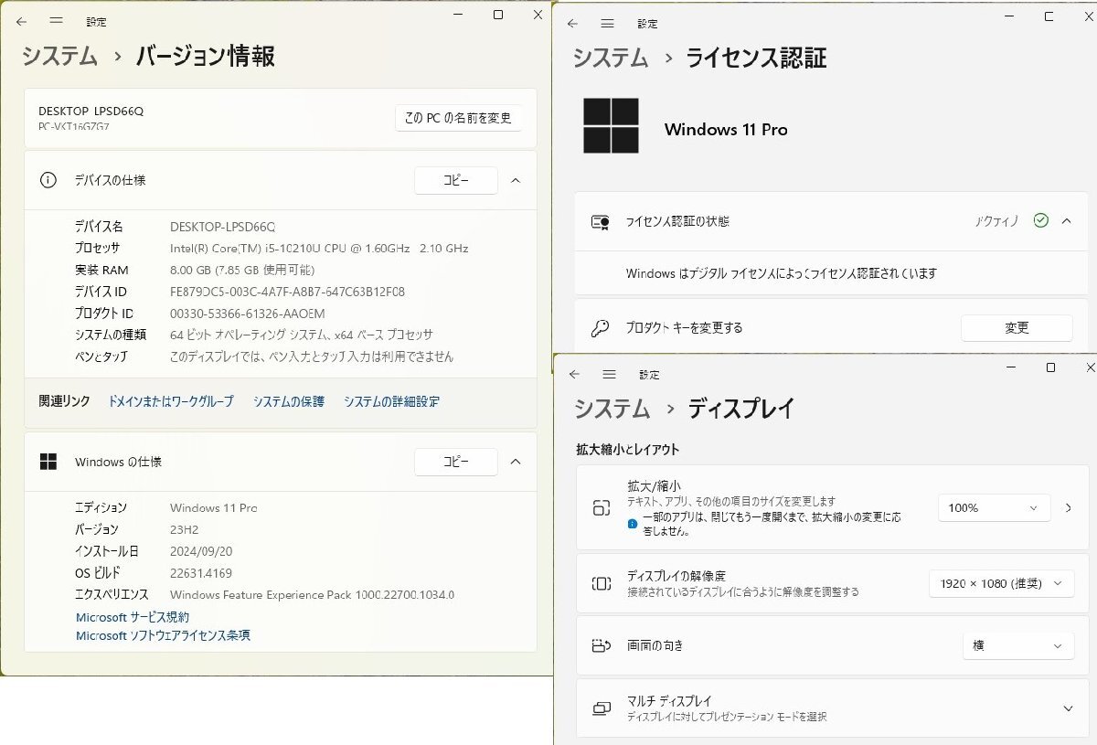The height and width of the screenshot is (745, 1097).
Task: Collapse the デバイスの仕様 section
Action: coord(515,180)
